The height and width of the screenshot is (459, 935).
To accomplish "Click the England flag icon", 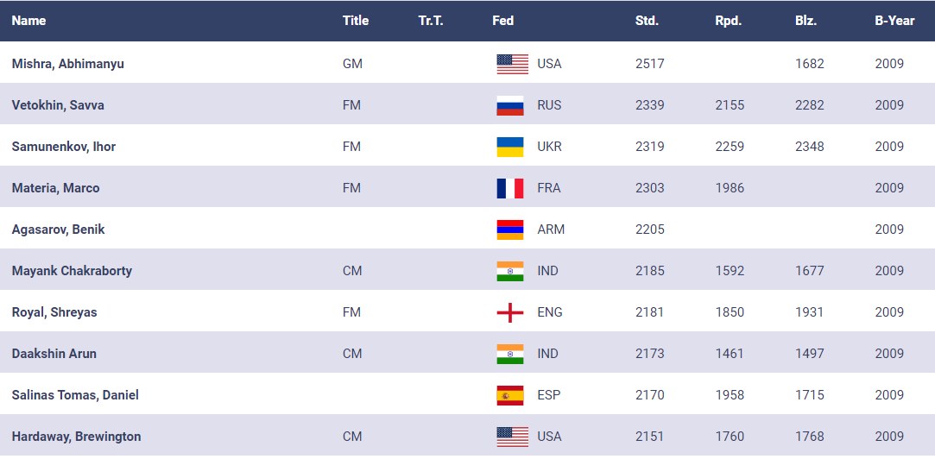I will [510, 312].
